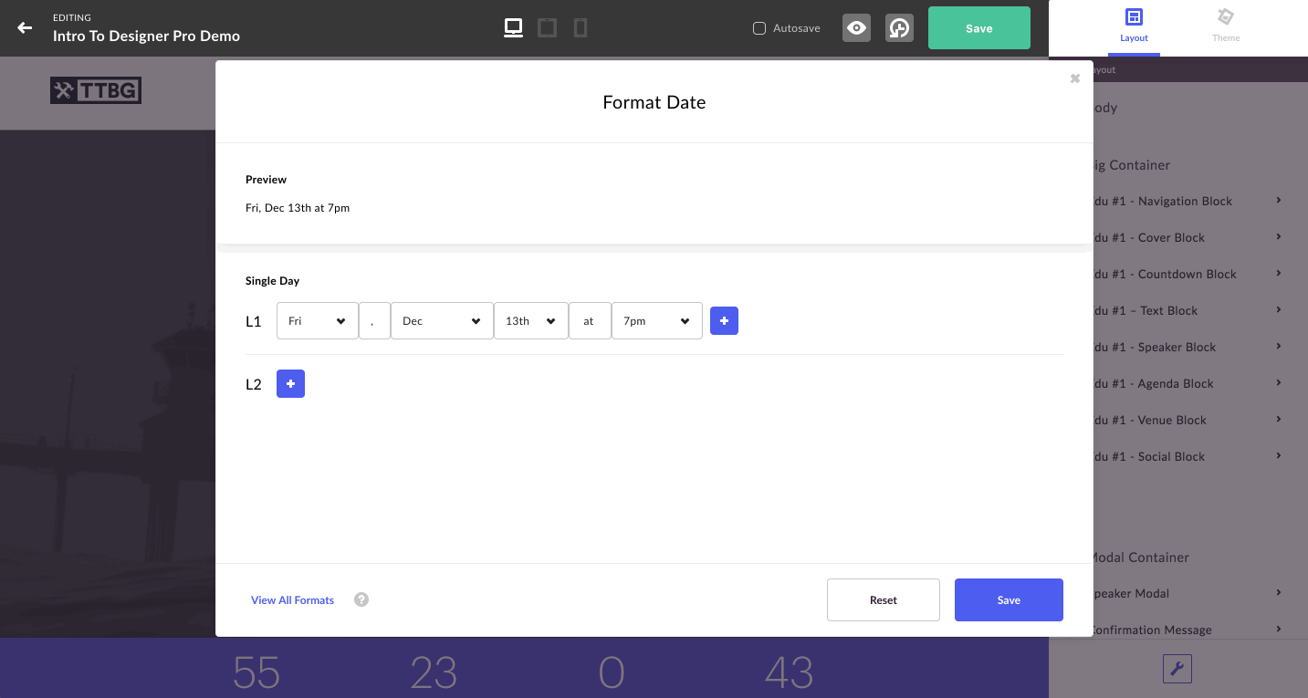This screenshot has width=1308, height=698.
Task: Click the eye preview icon
Action: click(856, 28)
